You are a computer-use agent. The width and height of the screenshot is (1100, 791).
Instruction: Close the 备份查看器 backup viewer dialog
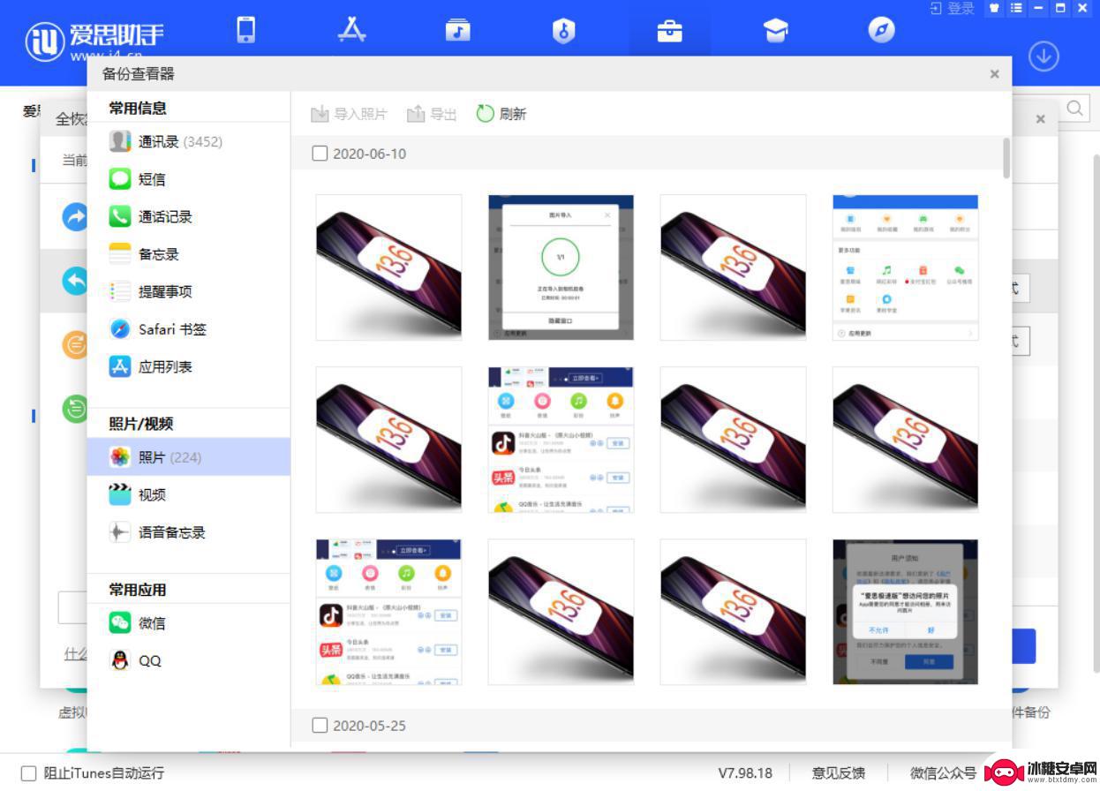995,74
